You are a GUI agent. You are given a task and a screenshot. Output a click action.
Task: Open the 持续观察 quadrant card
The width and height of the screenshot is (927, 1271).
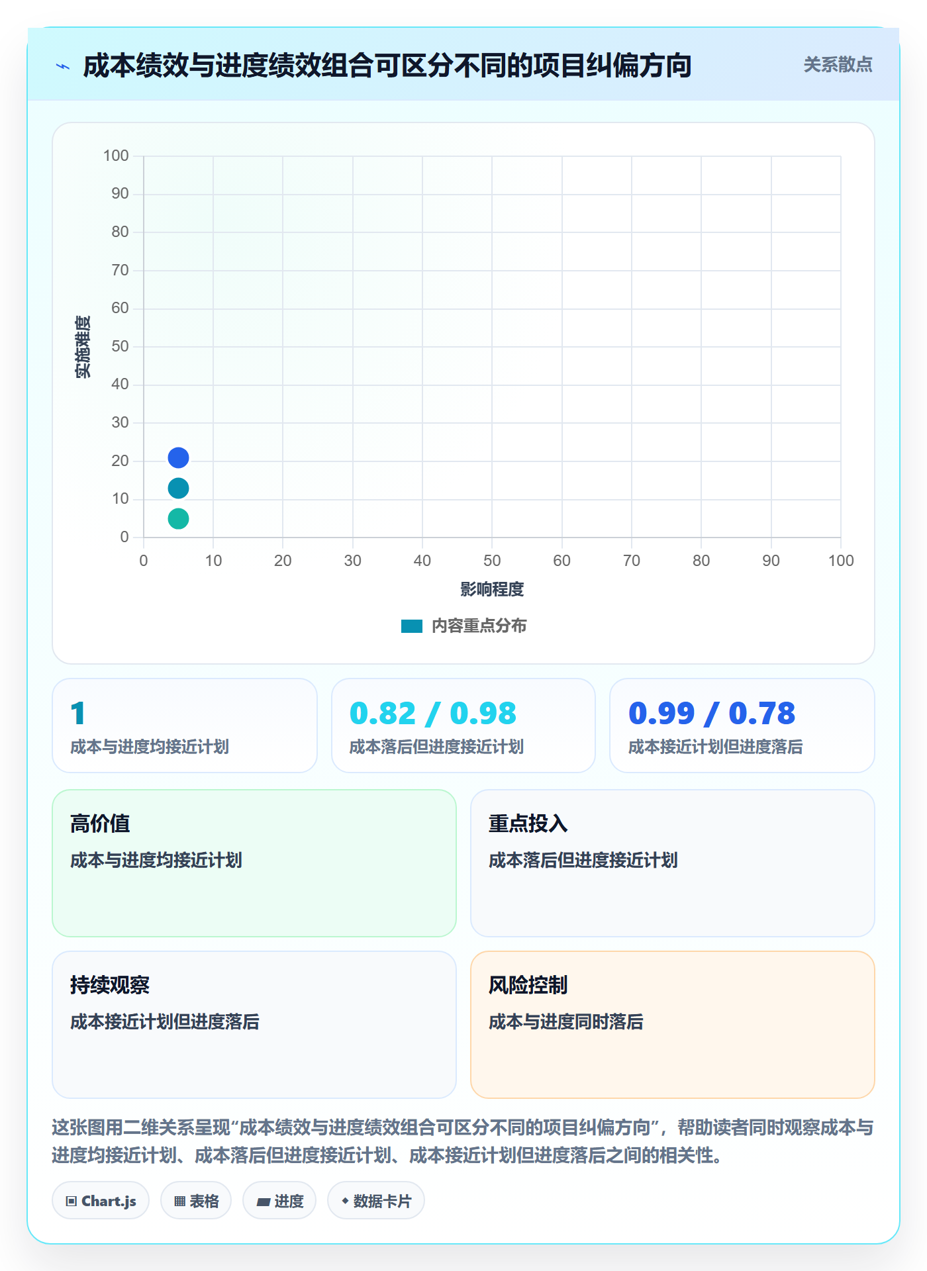254,1025
